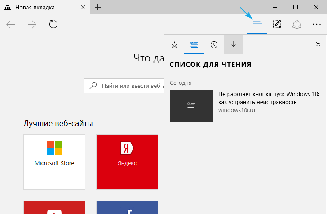This screenshot has width=327, height=214.
Task: Pin the hub panel with the pin icon
Action: click(x=316, y=44)
